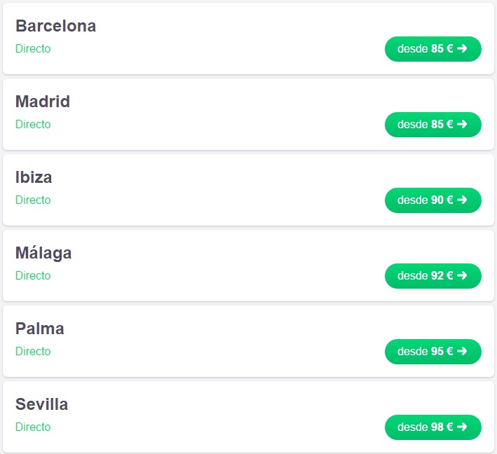Click arrow icon on Madrid price button
Viewport: 497px width, 454px height.
coord(462,124)
